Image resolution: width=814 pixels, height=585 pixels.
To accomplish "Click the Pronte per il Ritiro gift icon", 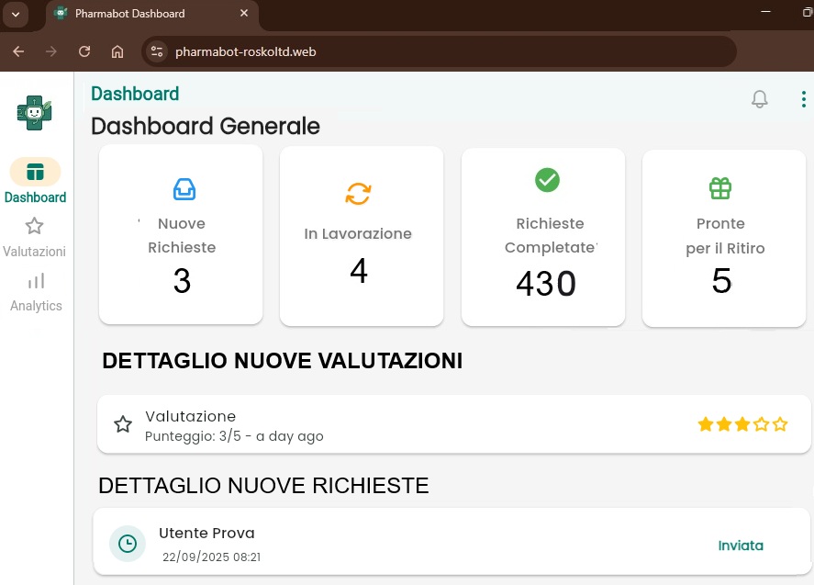I will coord(720,188).
